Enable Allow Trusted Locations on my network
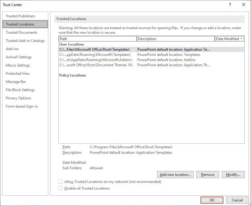Viewport: 251px width, 206px height. [60, 182]
